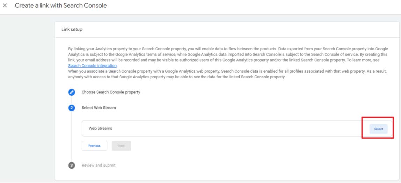The height and width of the screenshot is (183, 401).
Task: Click the greyed-out Next button
Action: 122,146
